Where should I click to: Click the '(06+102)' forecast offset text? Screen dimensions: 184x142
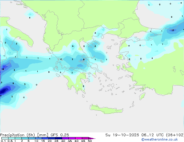175,135
